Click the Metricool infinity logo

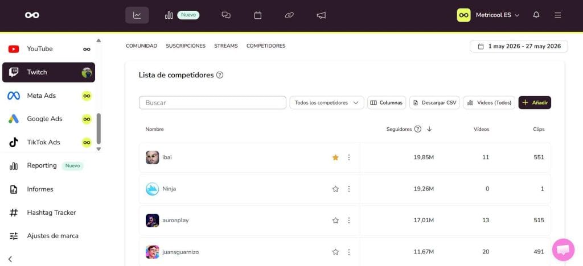click(32, 15)
